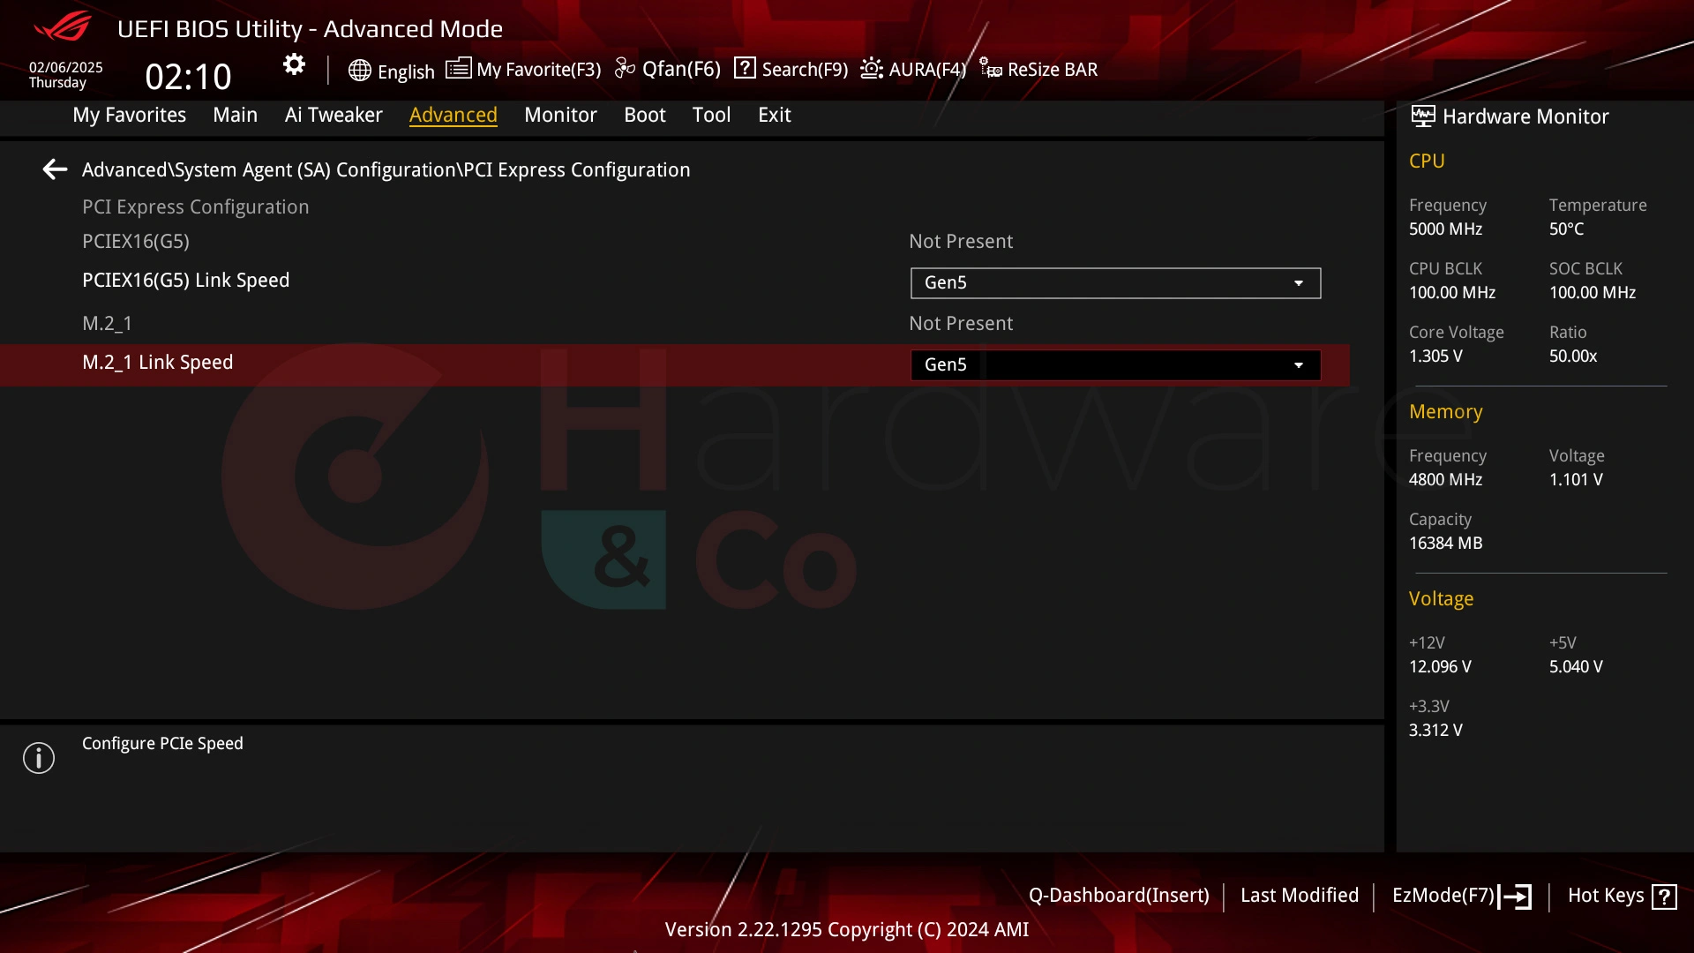Click the date 02/06/2025
Viewport: 1694px width, 953px height.
click(66, 67)
